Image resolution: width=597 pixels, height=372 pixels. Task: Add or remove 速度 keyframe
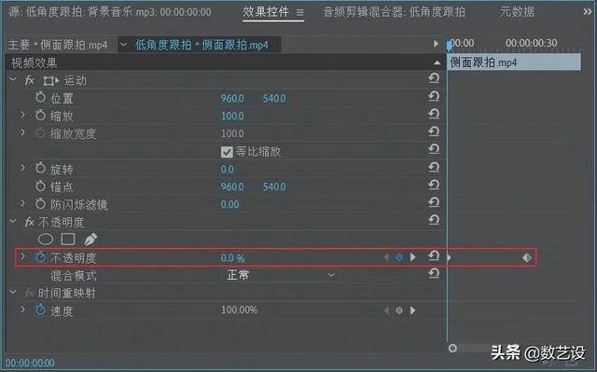(x=399, y=310)
